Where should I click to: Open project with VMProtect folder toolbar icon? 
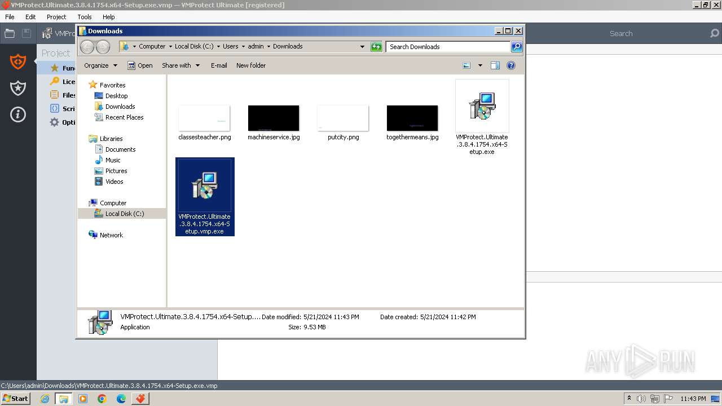click(x=10, y=33)
